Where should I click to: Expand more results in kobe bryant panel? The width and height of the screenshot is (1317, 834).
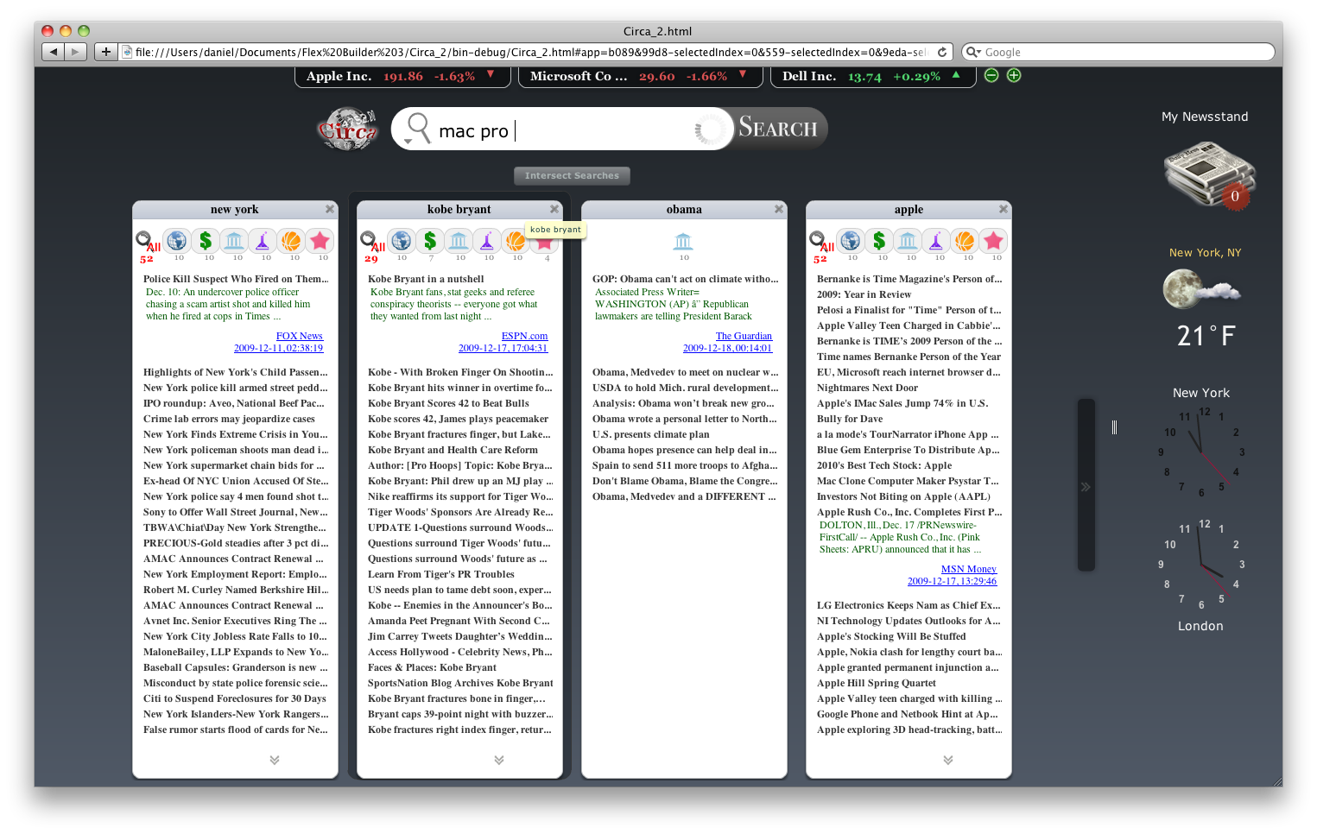coord(498,760)
